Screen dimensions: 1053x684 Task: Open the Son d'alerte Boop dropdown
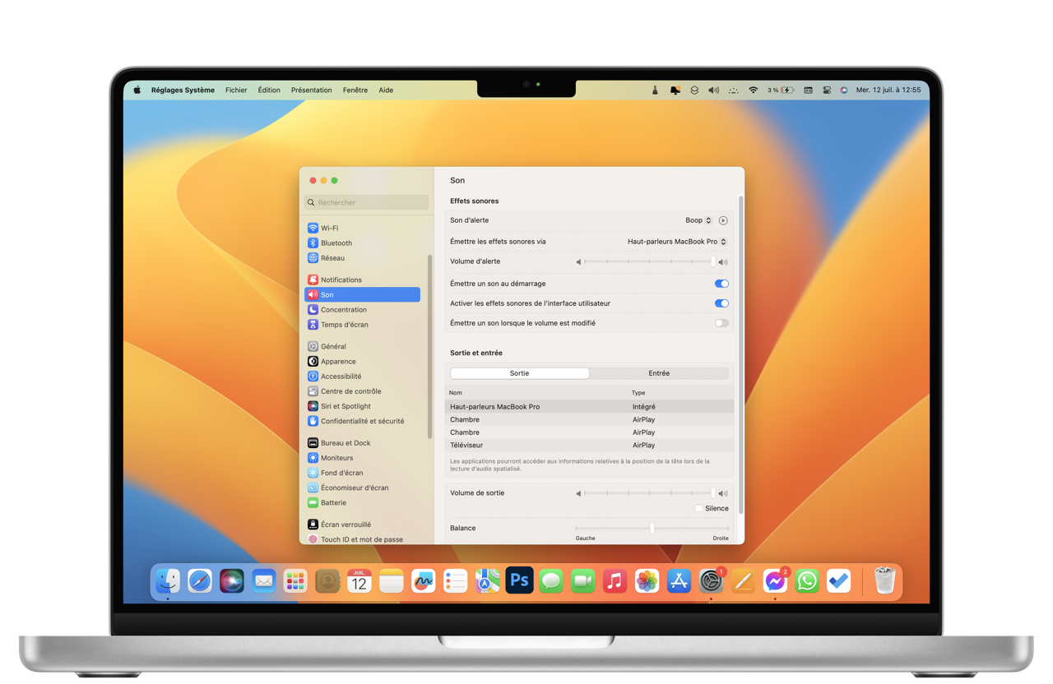[698, 220]
